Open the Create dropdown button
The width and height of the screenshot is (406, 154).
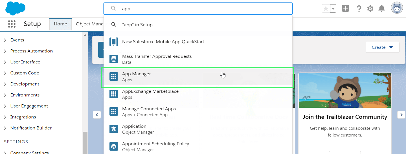(x=382, y=47)
